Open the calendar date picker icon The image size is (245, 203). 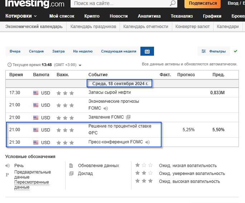pyautogui.click(x=147, y=51)
